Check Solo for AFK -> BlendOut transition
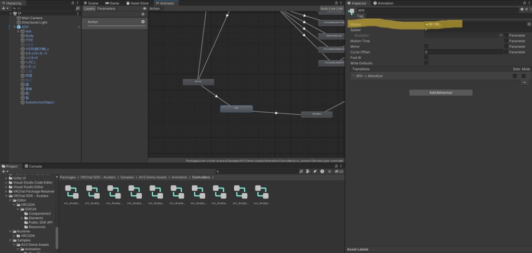The height and width of the screenshot is (253, 532). (x=515, y=76)
